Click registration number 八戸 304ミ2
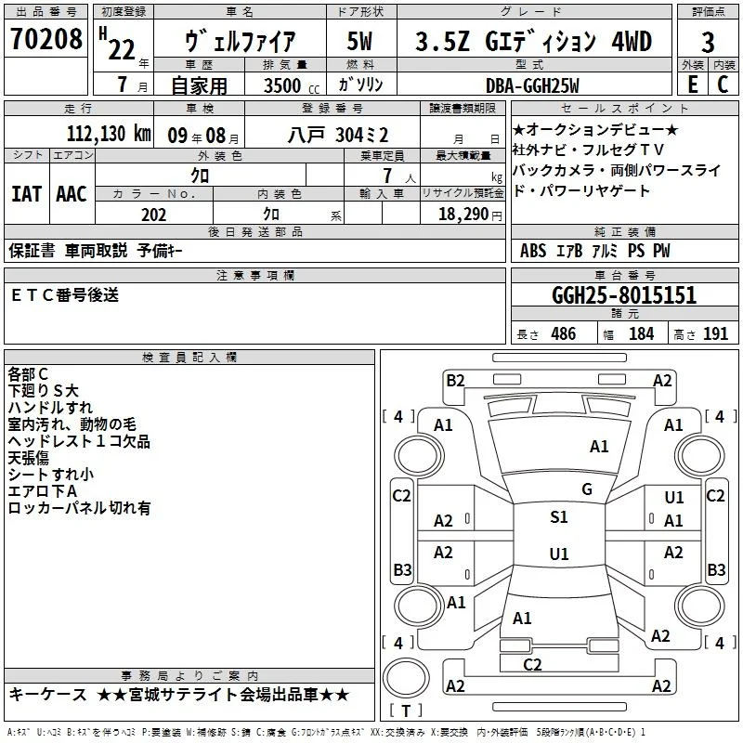Viewport: 743px width, 743px height. [x=338, y=136]
